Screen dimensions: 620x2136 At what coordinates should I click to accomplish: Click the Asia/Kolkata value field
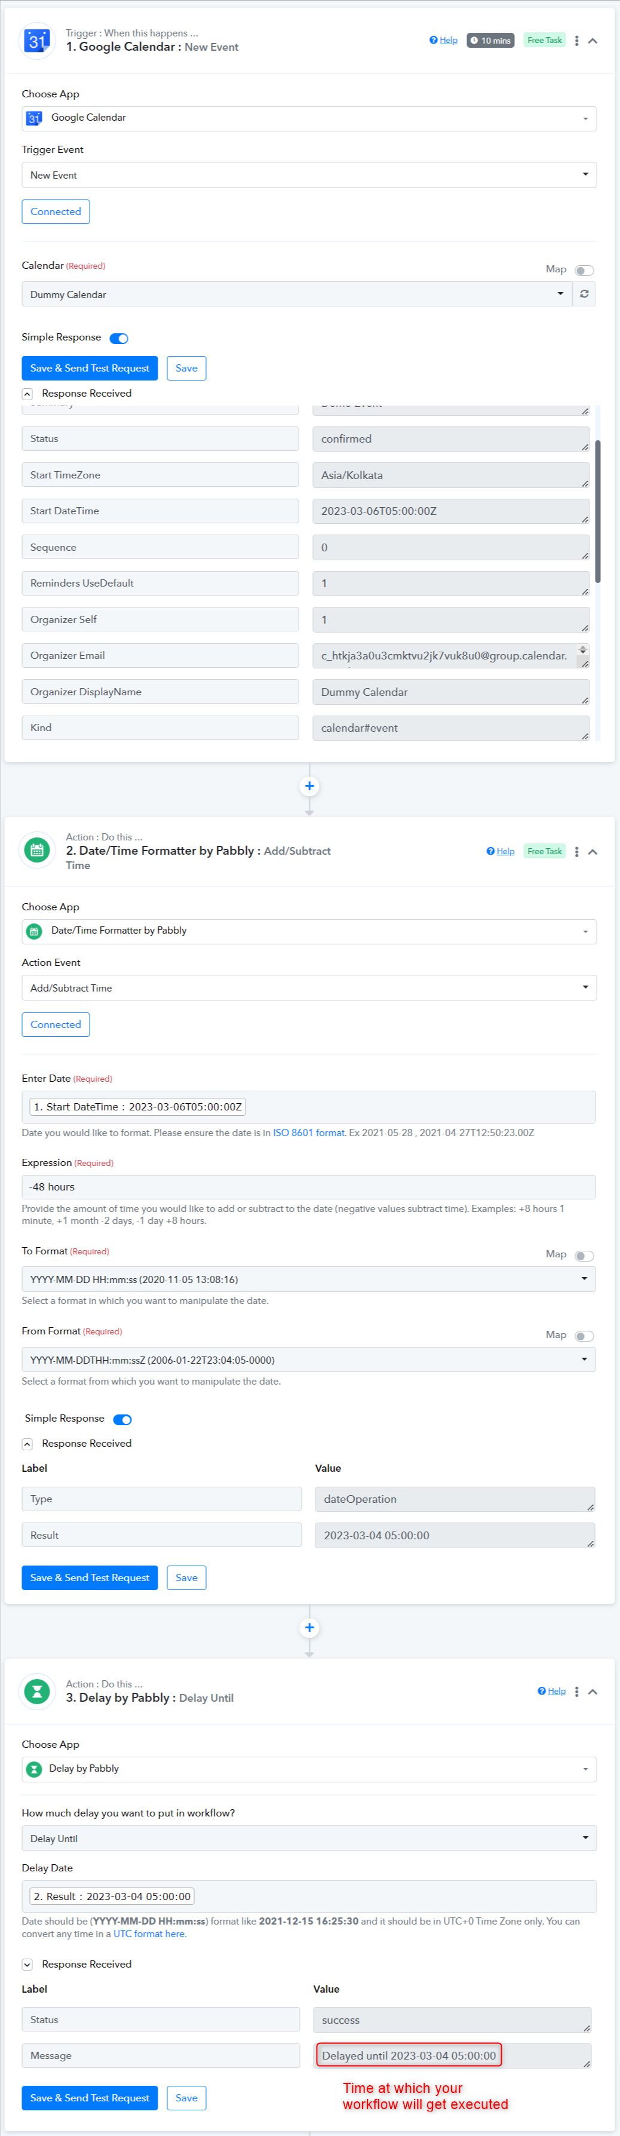click(x=451, y=475)
